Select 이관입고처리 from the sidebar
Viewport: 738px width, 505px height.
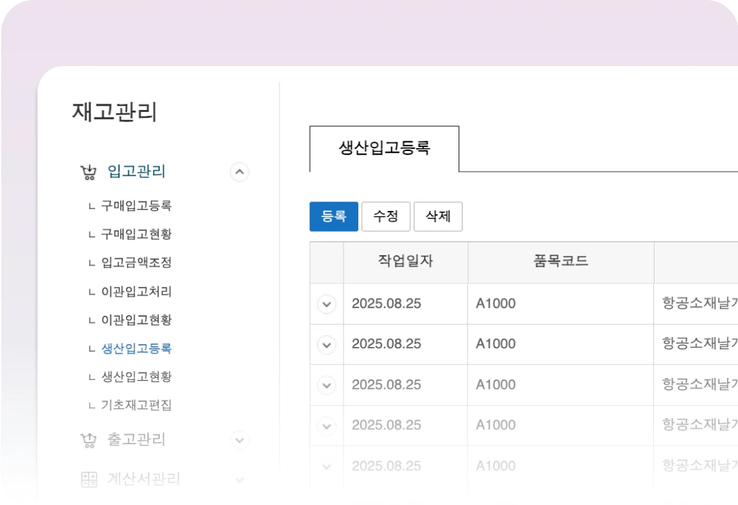[136, 291]
